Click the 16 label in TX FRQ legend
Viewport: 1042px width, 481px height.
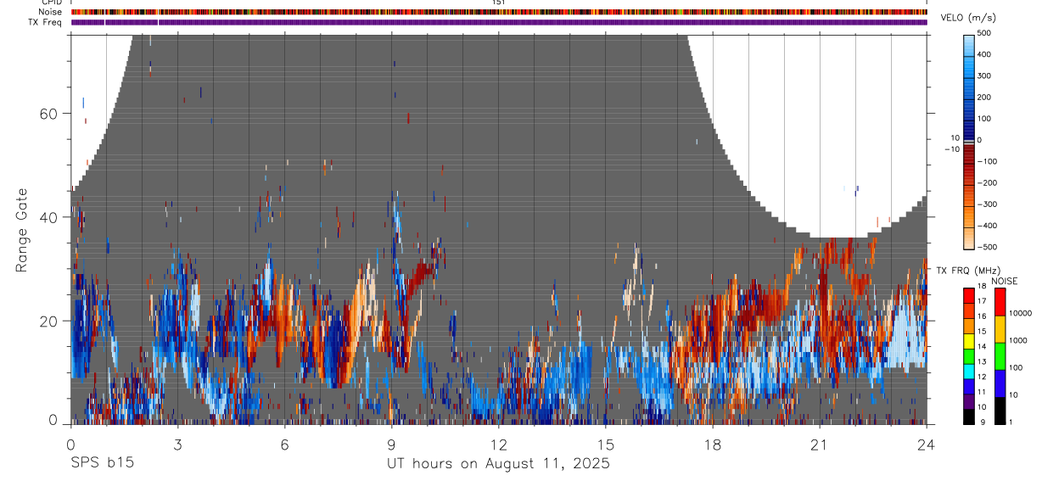[983, 316]
